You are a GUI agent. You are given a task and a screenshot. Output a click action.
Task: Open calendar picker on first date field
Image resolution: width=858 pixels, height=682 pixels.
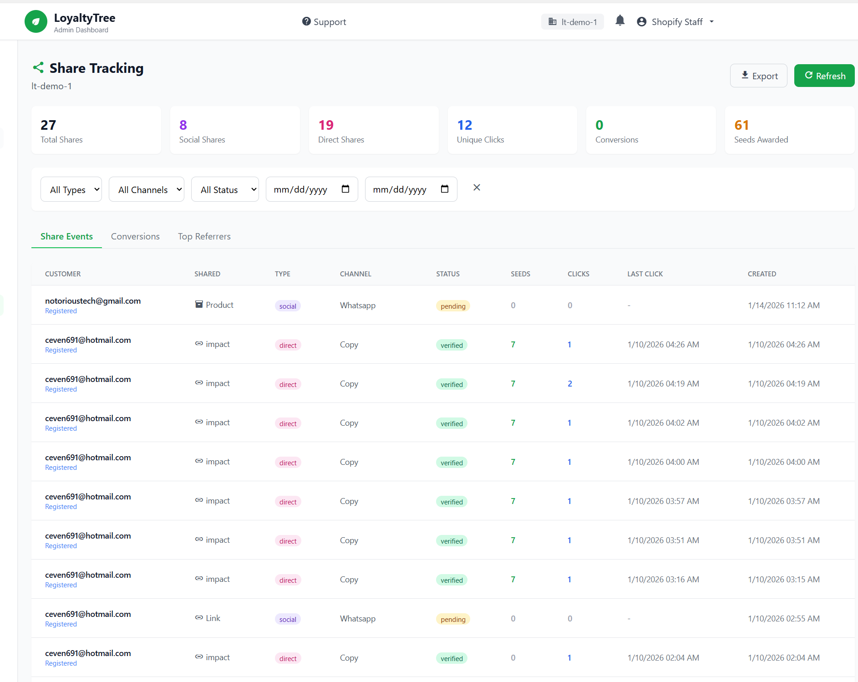point(345,189)
